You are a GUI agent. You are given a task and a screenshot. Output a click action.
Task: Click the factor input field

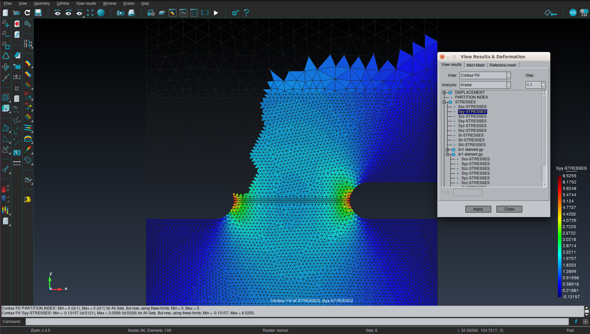click(x=467, y=192)
